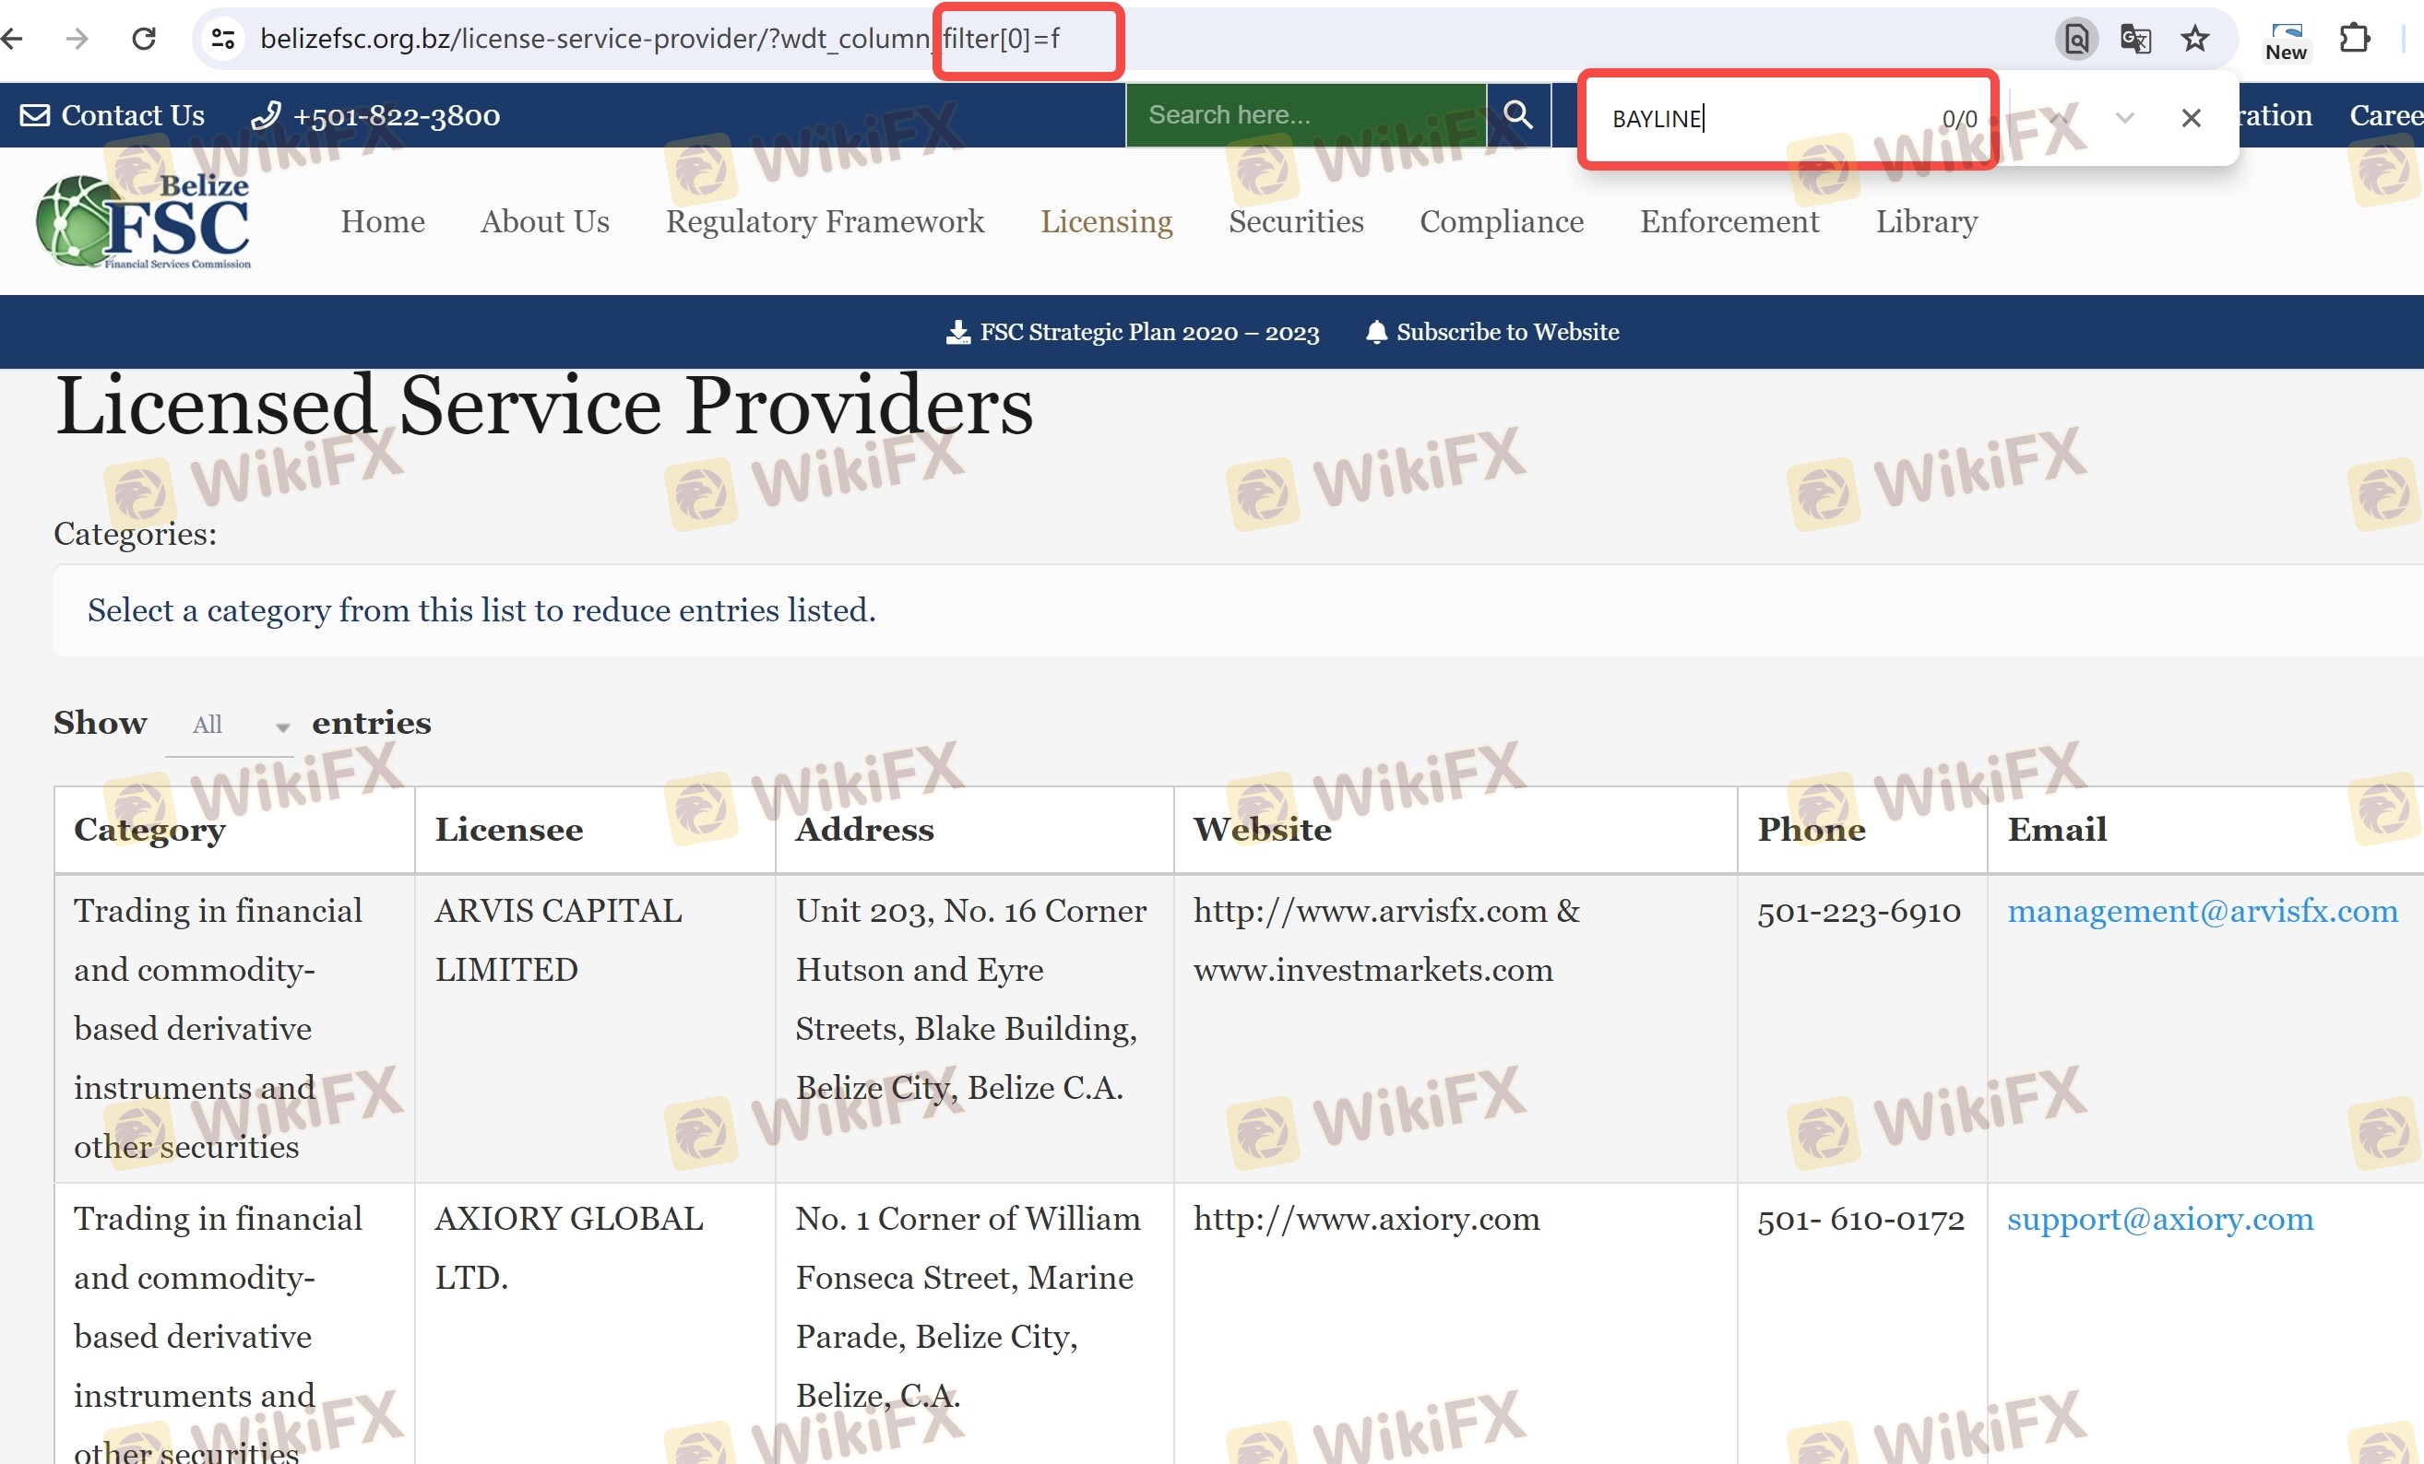Screen dimensions: 2424x1464
Task: Click management@arvisfx.com email link
Action: click(x=2202, y=912)
